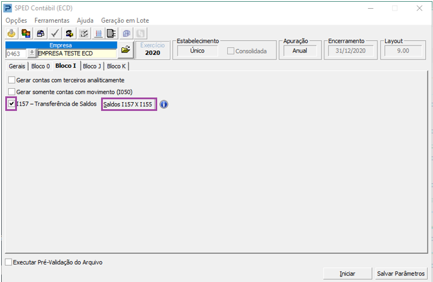The width and height of the screenshot is (433, 282).
Task: Switch to the Gerais tab
Action: point(17,66)
